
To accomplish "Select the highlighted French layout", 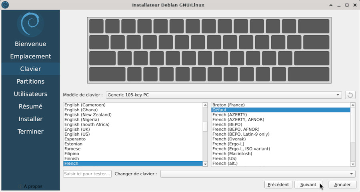I will pos(133,163).
